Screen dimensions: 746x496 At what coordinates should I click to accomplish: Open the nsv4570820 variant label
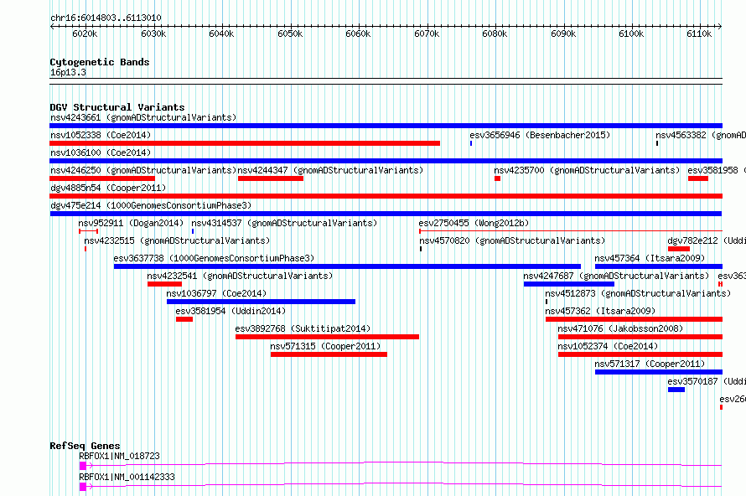512,240
